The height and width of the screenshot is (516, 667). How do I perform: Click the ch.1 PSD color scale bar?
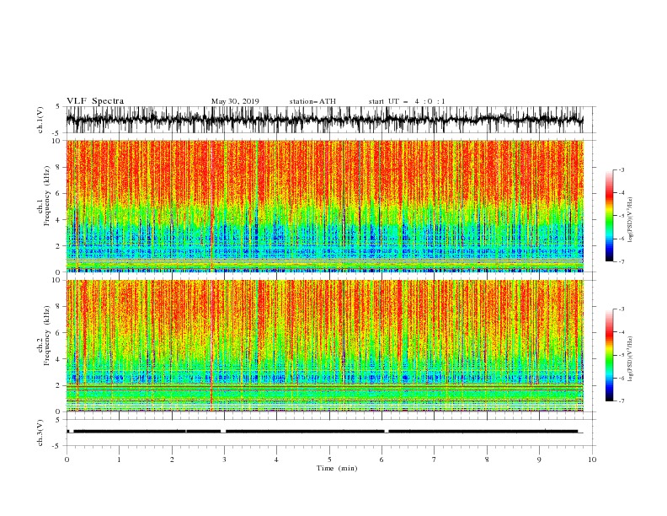coord(609,216)
